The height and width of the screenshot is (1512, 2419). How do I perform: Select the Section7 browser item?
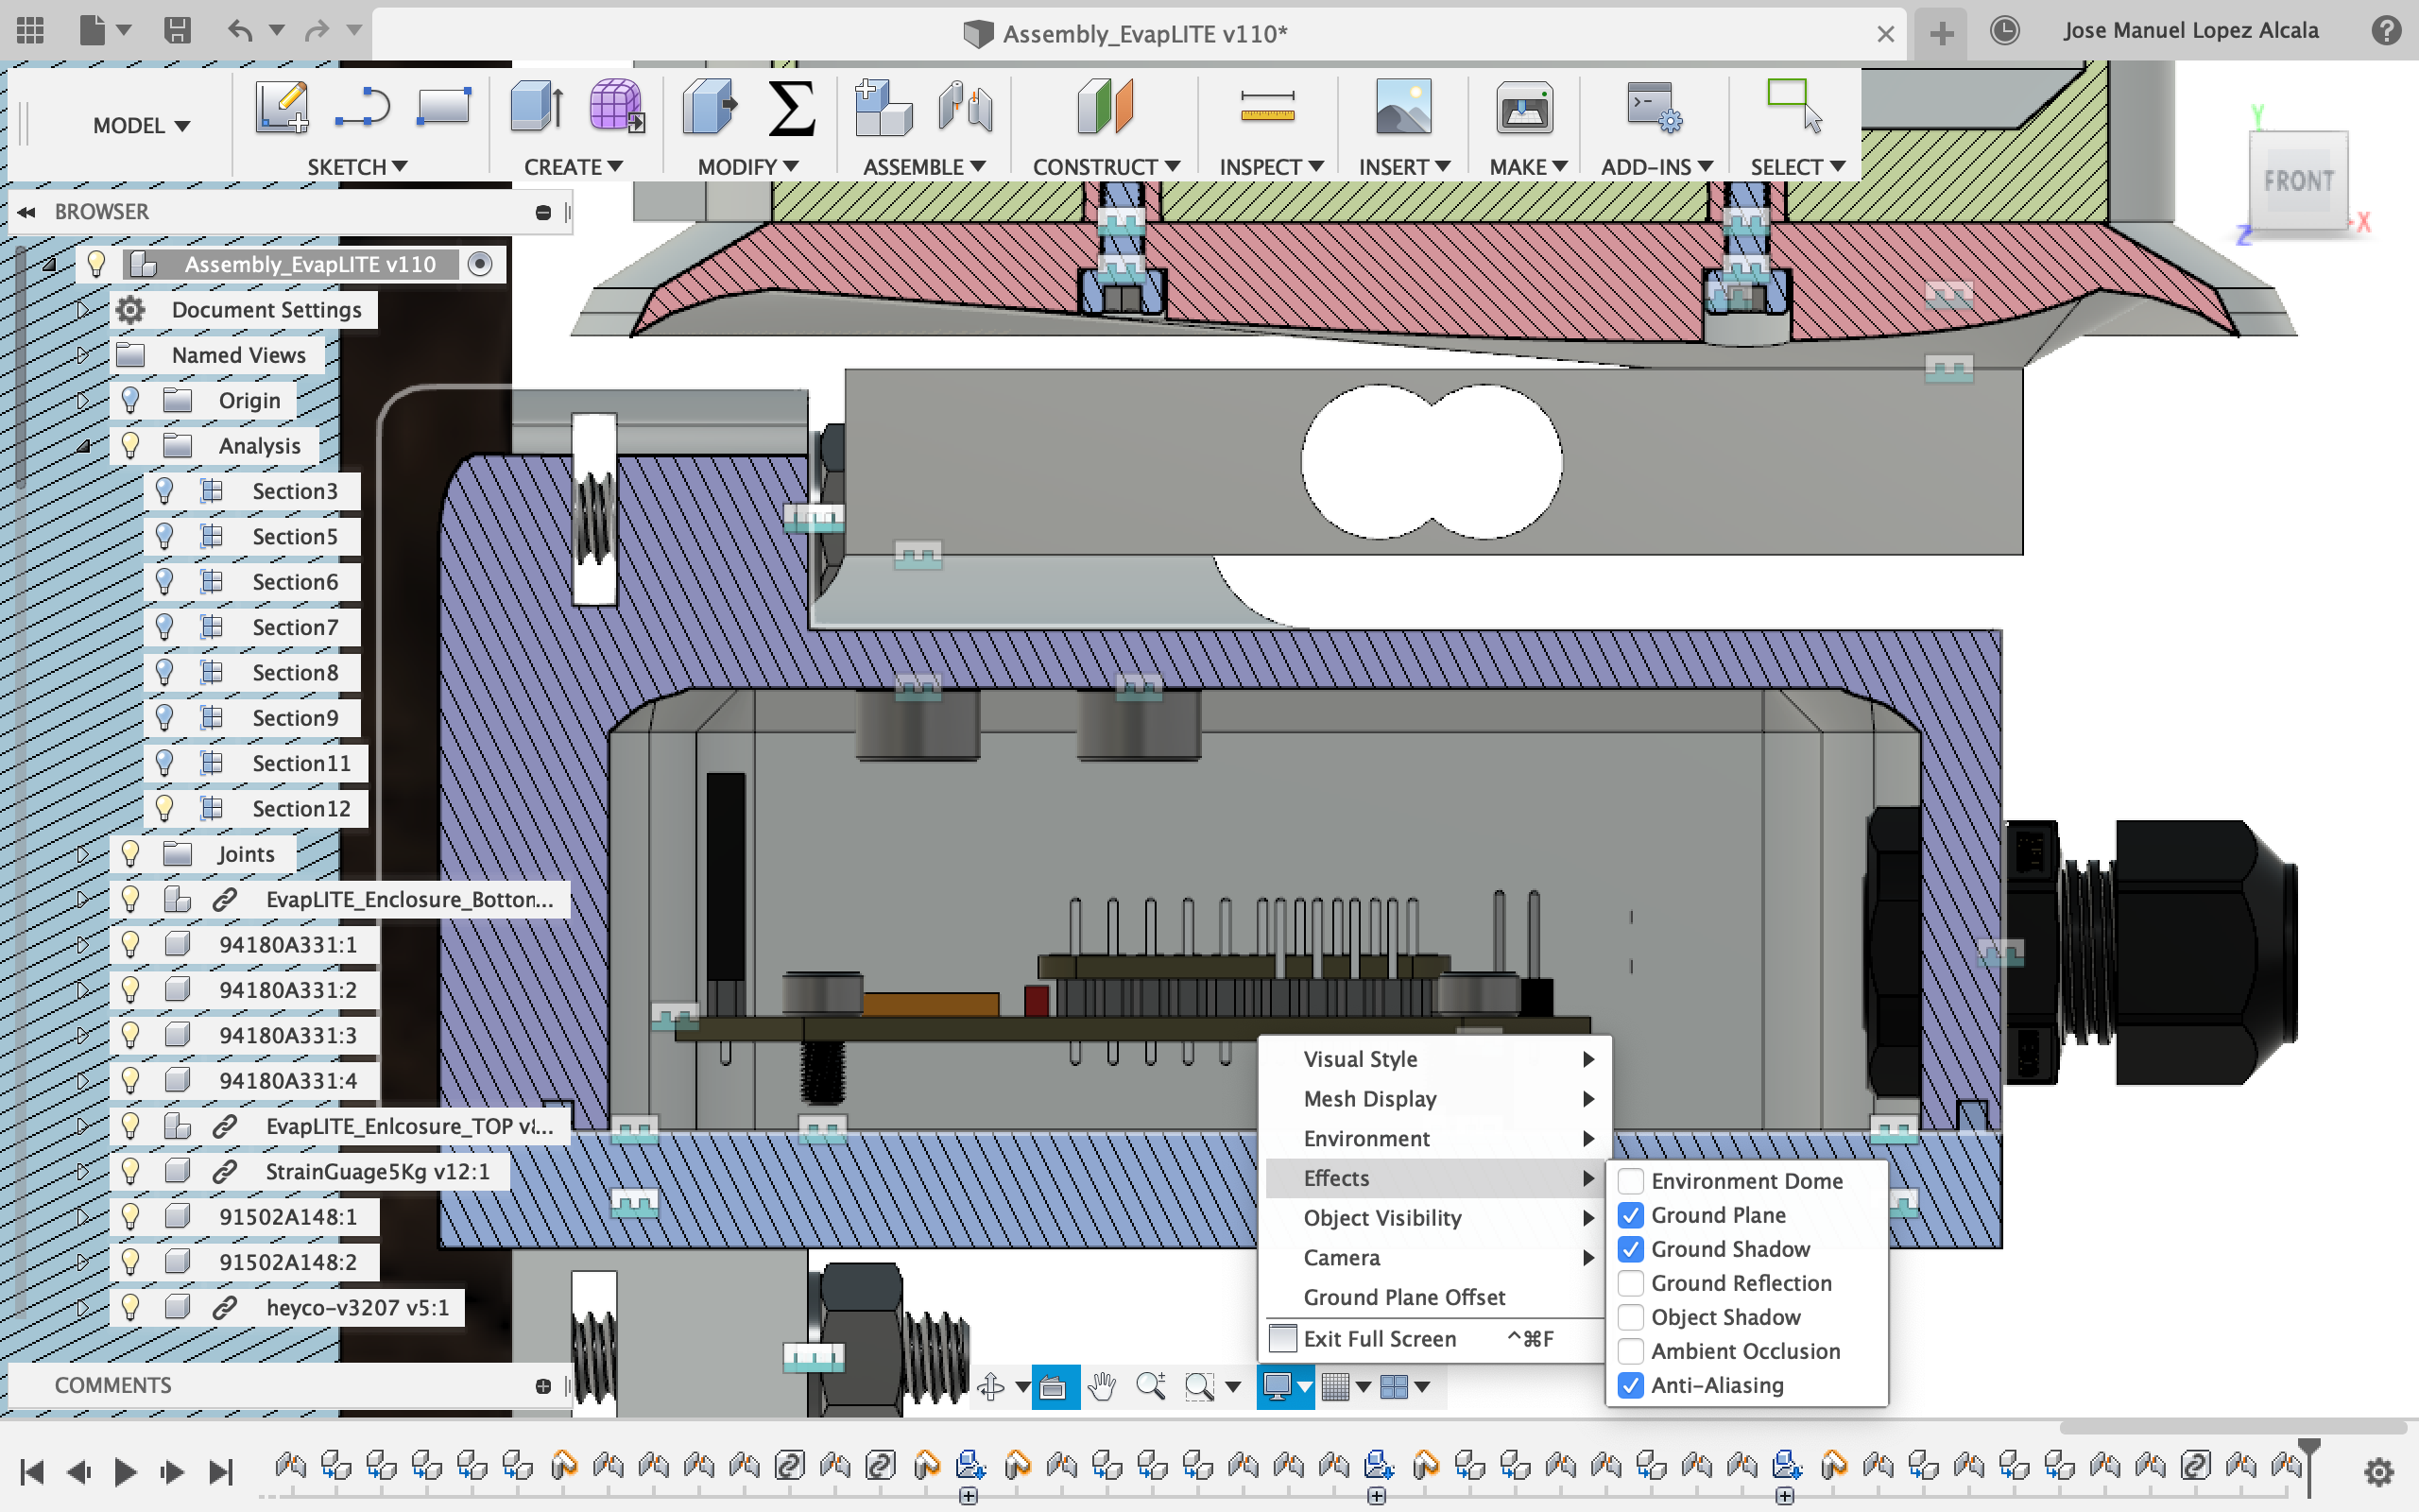pyautogui.click(x=295, y=627)
